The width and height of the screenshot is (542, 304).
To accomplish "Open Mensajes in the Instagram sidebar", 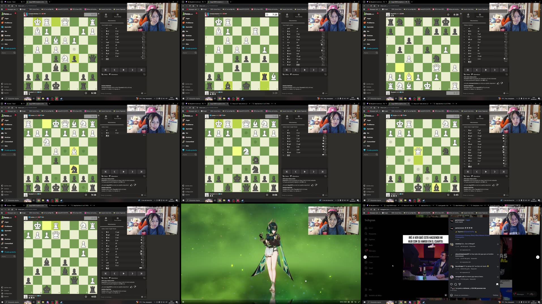I will (x=370, y=251).
